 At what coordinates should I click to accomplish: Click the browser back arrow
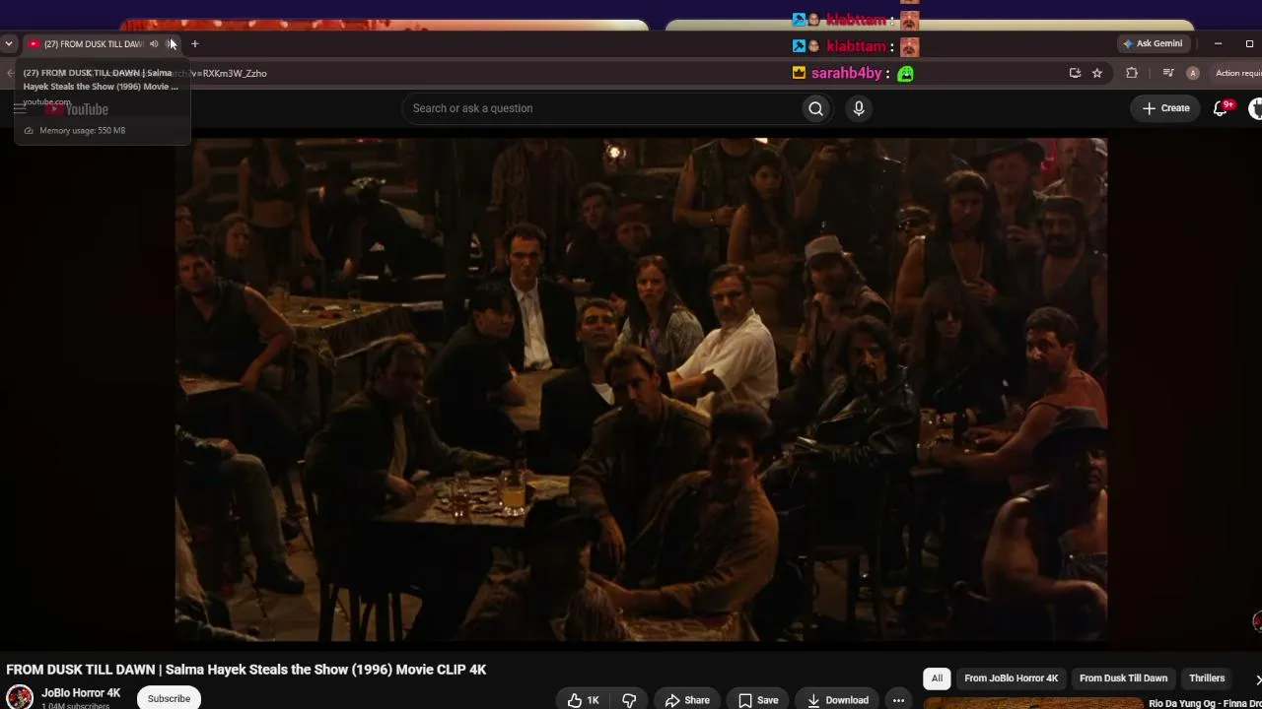11,73
